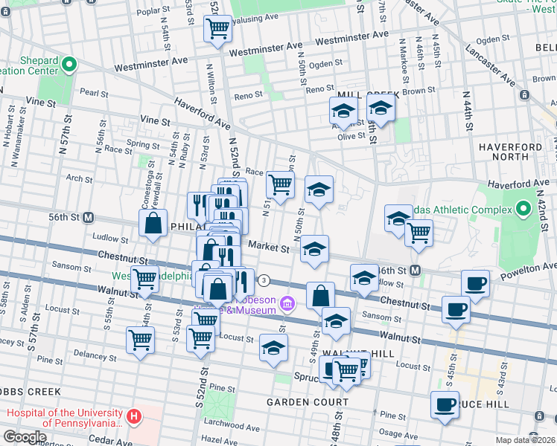Click the WALNUT HILL neighborhood label

358,354
